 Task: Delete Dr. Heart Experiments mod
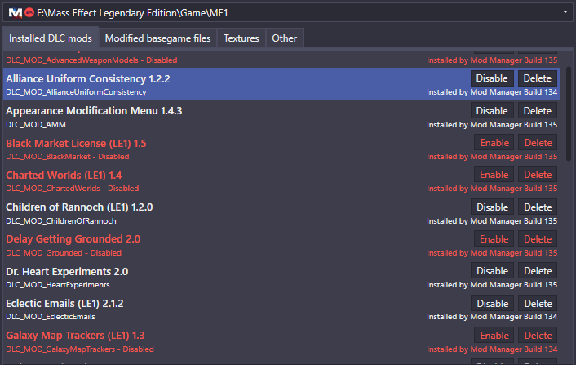click(538, 271)
